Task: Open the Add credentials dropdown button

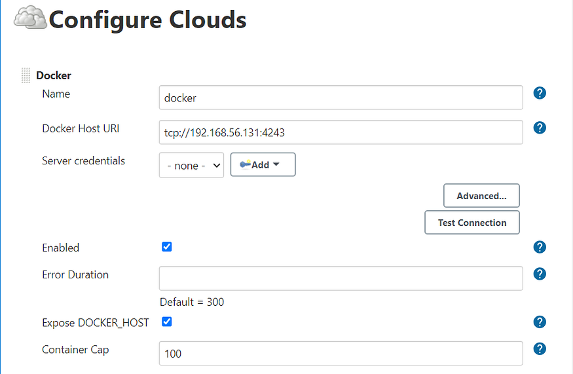Action: tap(263, 164)
